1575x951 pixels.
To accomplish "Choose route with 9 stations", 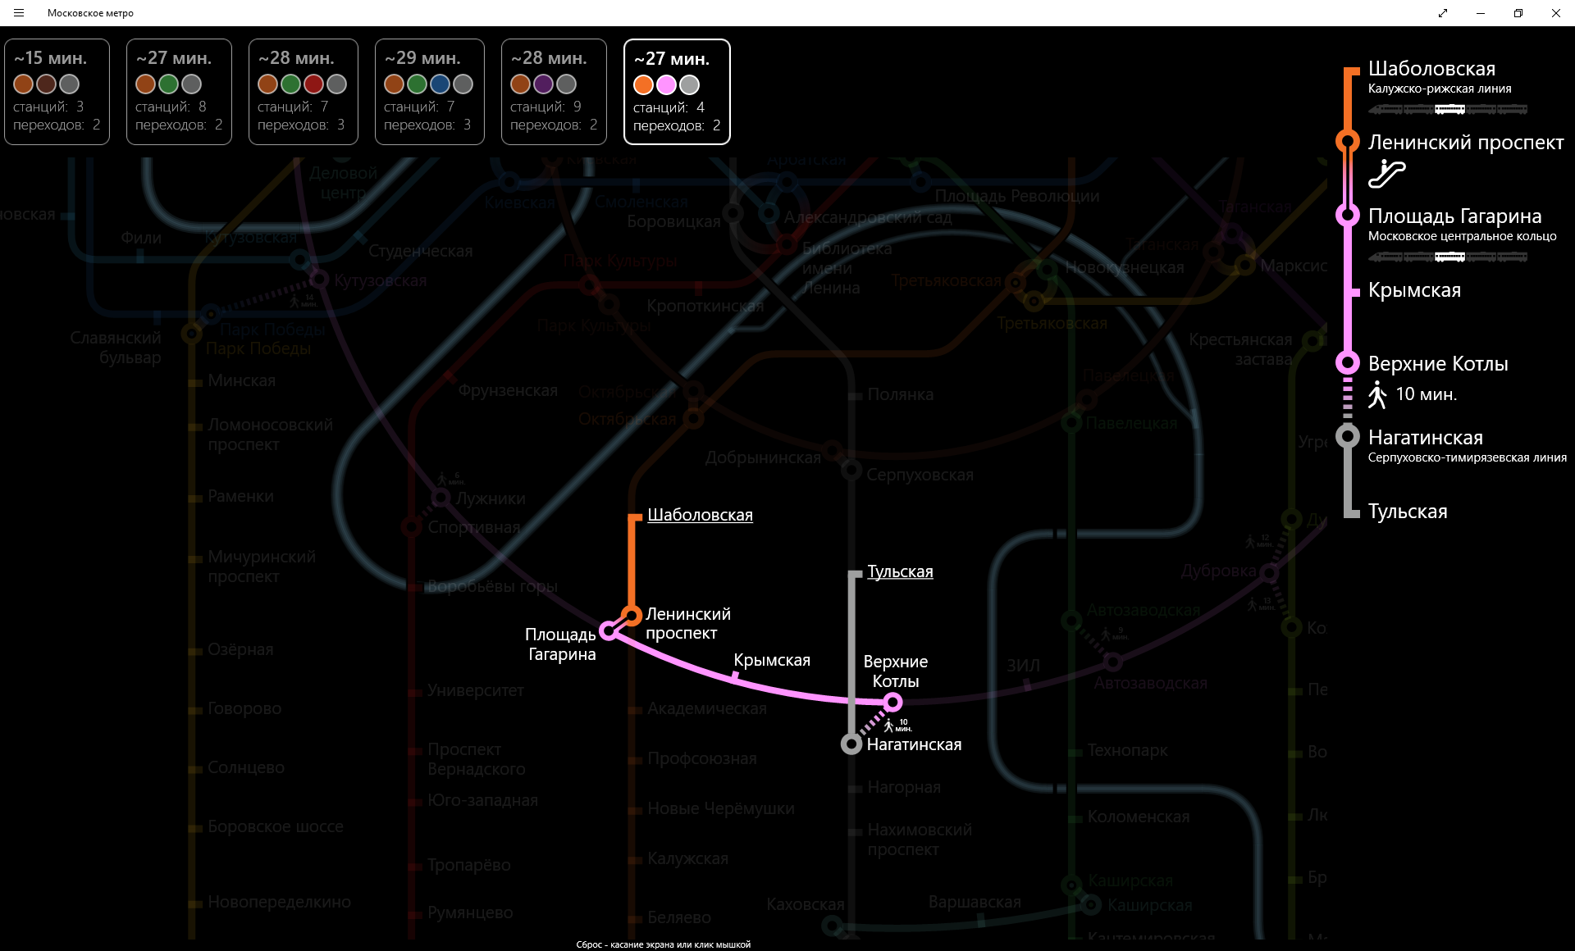I will pos(554,92).
